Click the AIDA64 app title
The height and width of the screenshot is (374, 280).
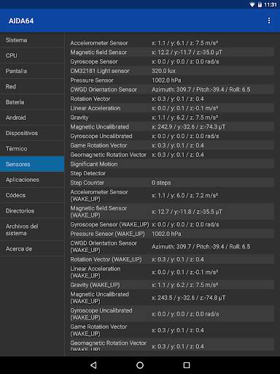point(21,21)
